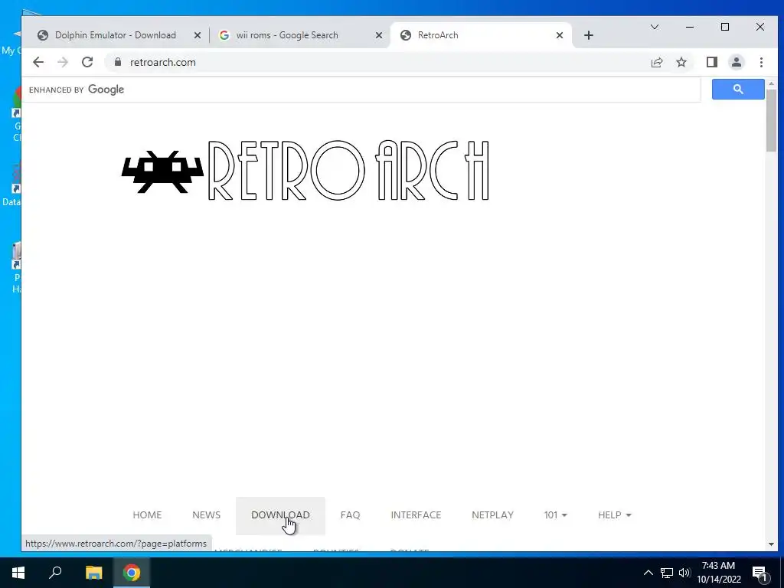Show hidden system tray icons

click(x=648, y=573)
